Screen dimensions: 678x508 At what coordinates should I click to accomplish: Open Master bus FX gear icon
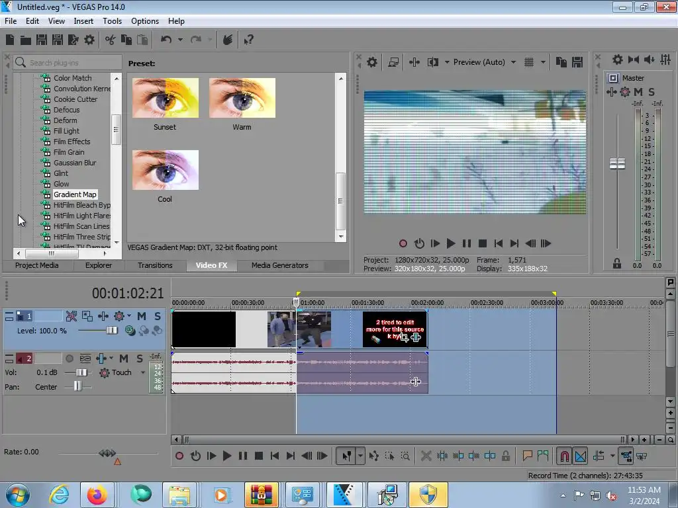tap(625, 91)
